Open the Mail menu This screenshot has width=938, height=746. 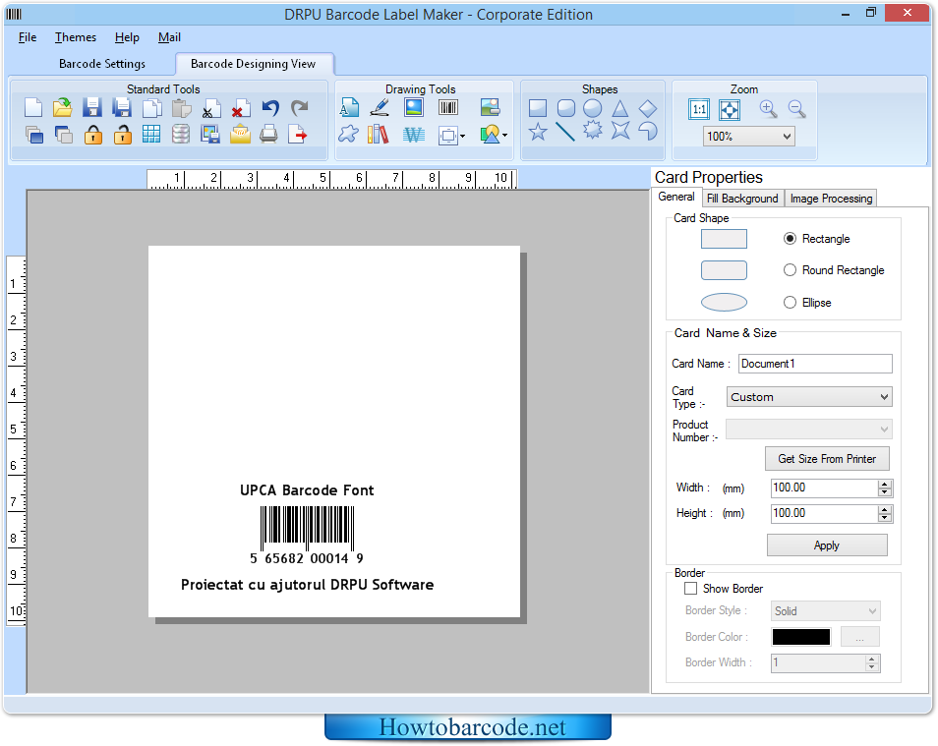point(169,37)
